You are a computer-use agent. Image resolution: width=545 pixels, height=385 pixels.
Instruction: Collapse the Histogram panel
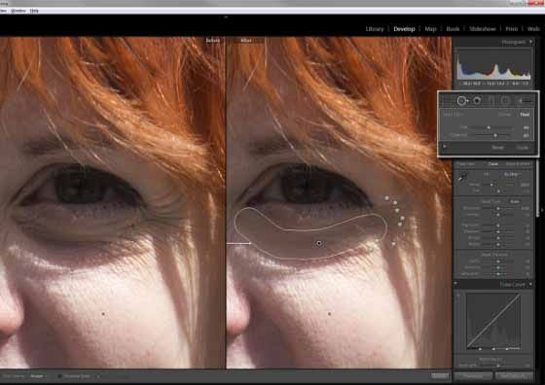click(x=530, y=42)
